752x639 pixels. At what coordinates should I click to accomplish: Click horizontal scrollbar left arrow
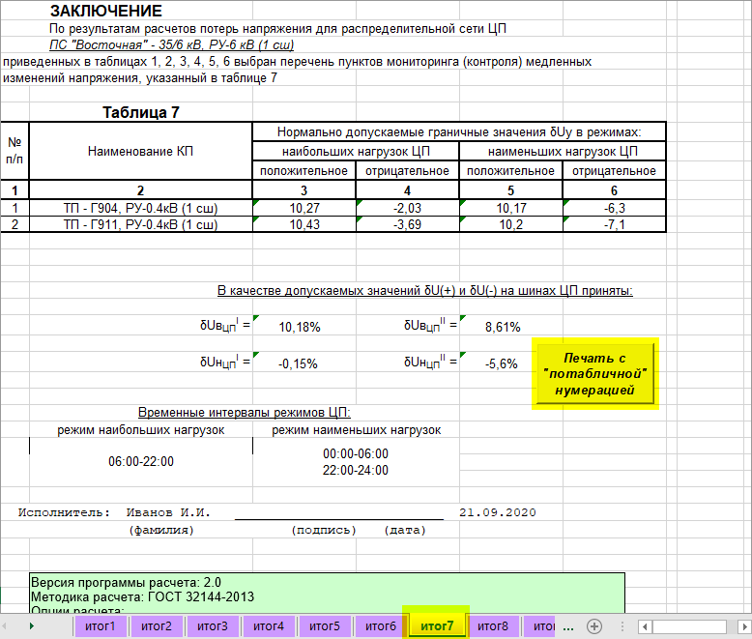(x=645, y=626)
